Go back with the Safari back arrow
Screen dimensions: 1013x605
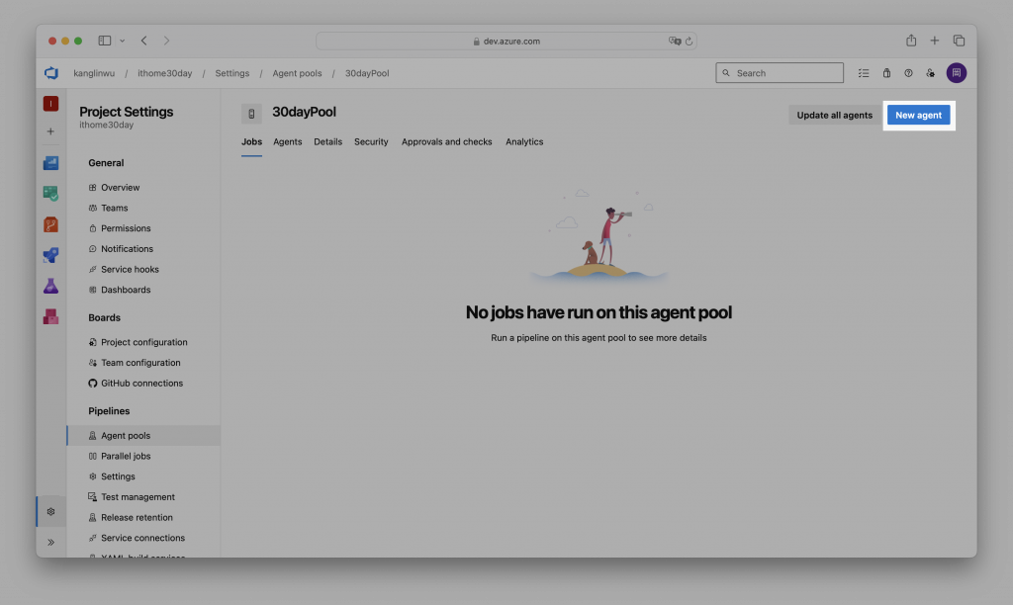(x=144, y=41)
